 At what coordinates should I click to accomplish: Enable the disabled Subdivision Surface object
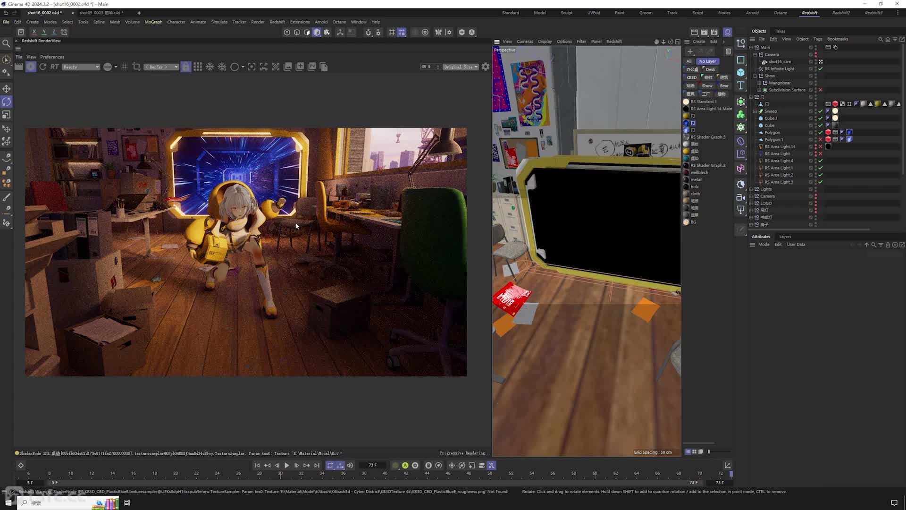pyautogui.click(x=821, y=90)
